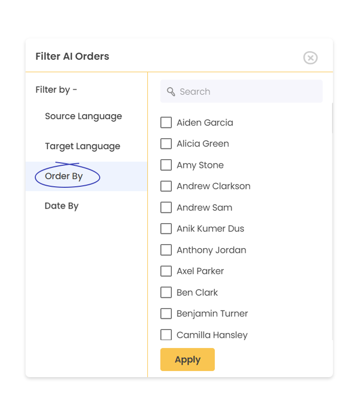The width and height of the screenshot is (358, 415).
Task: Select the Axel Parker checkbox
Action: click(166, 271)
